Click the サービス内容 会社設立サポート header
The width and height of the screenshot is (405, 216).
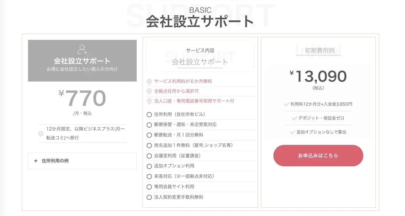pos(200,57)
